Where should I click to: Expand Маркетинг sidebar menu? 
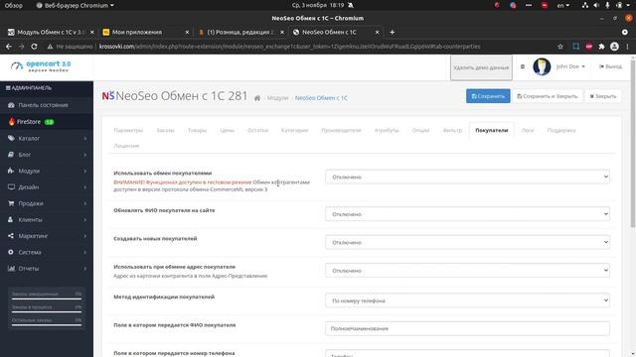point(47,236)
